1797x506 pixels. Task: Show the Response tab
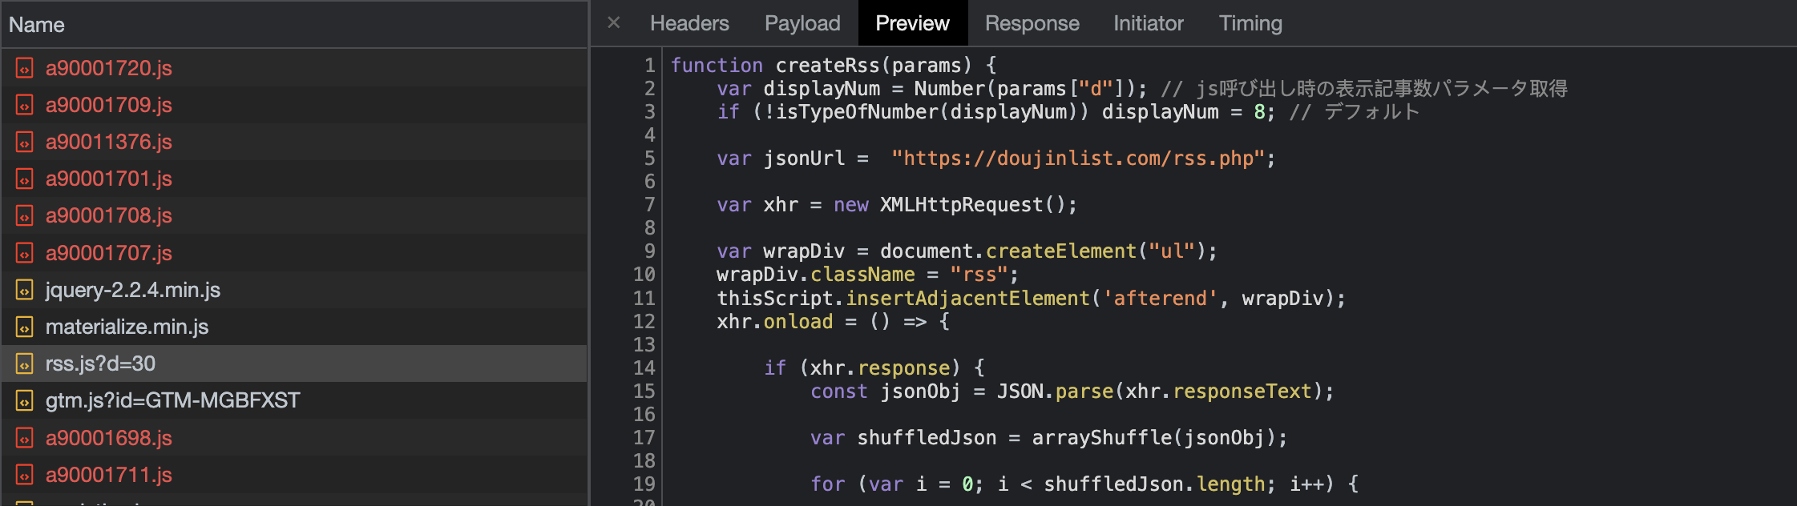1032,23
